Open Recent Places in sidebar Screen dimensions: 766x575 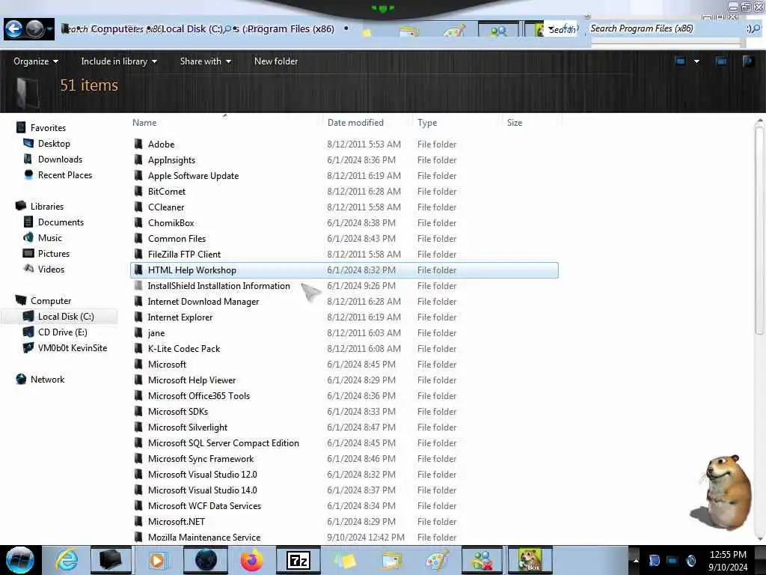pyautogui.click(x=65, y=175)
